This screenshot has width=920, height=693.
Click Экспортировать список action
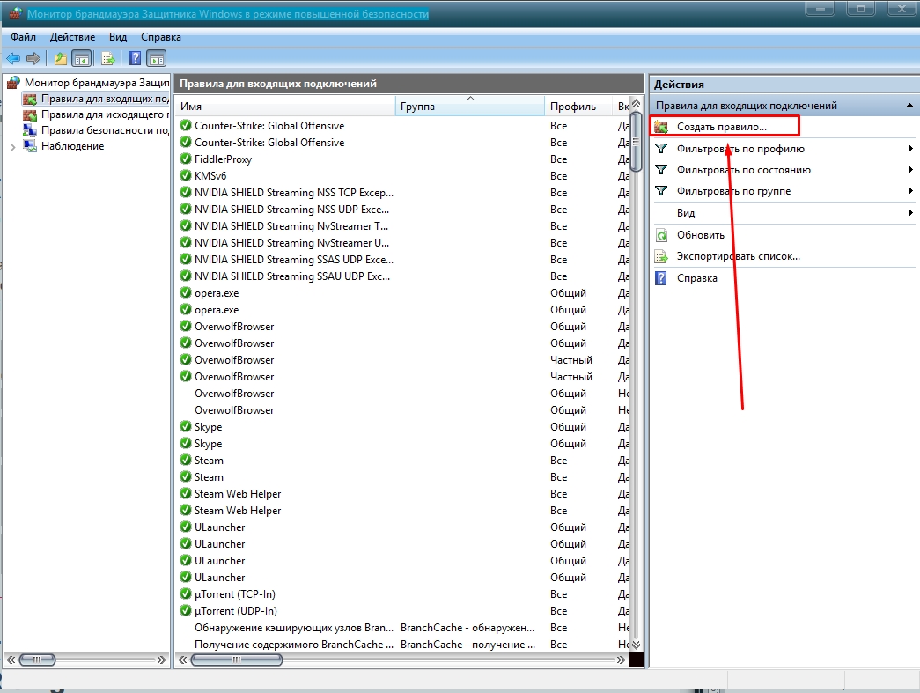click(x=738, y=256)
